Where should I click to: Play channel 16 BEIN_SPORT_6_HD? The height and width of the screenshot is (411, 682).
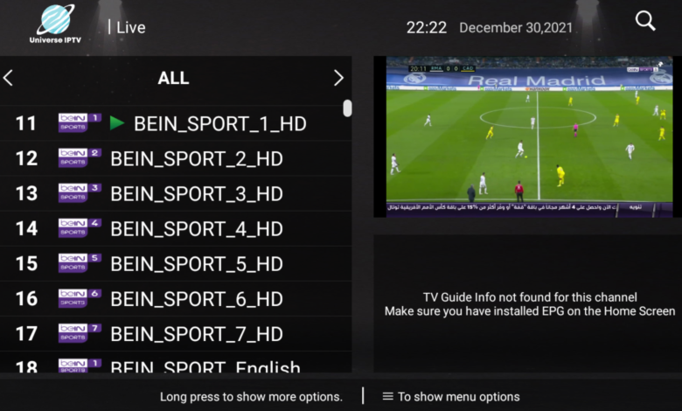(x=176, y=299)
